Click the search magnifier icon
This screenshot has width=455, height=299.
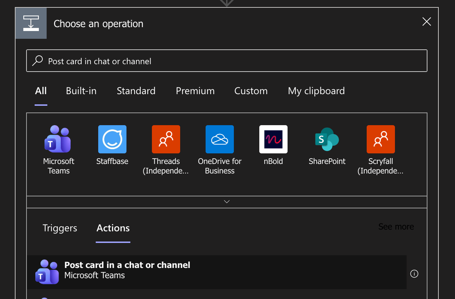click(x=37, y=60)
